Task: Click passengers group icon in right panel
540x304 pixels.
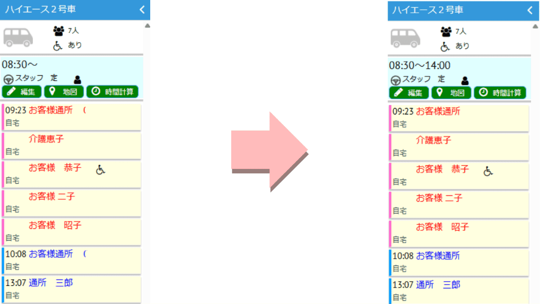Action: click(x=446, y=32)
